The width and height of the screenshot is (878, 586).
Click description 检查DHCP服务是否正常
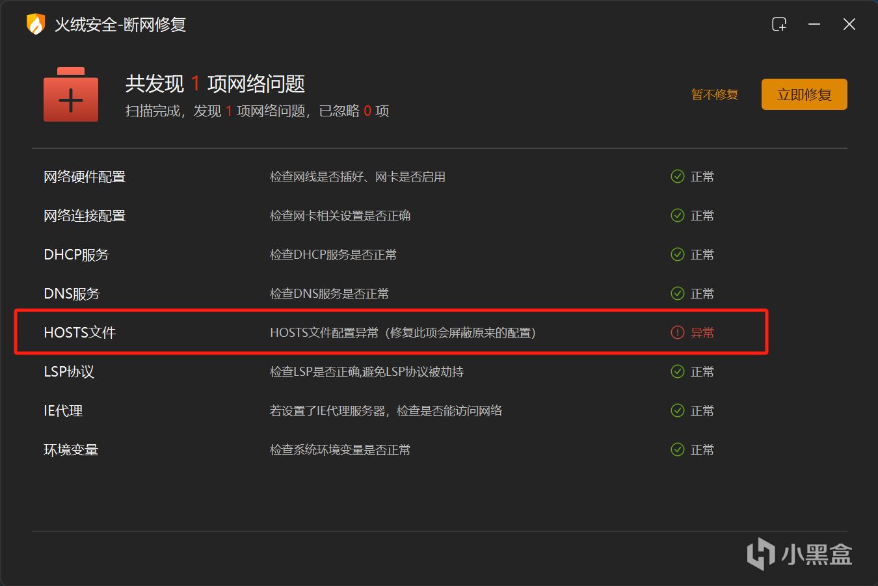click(x=333, y=254)
